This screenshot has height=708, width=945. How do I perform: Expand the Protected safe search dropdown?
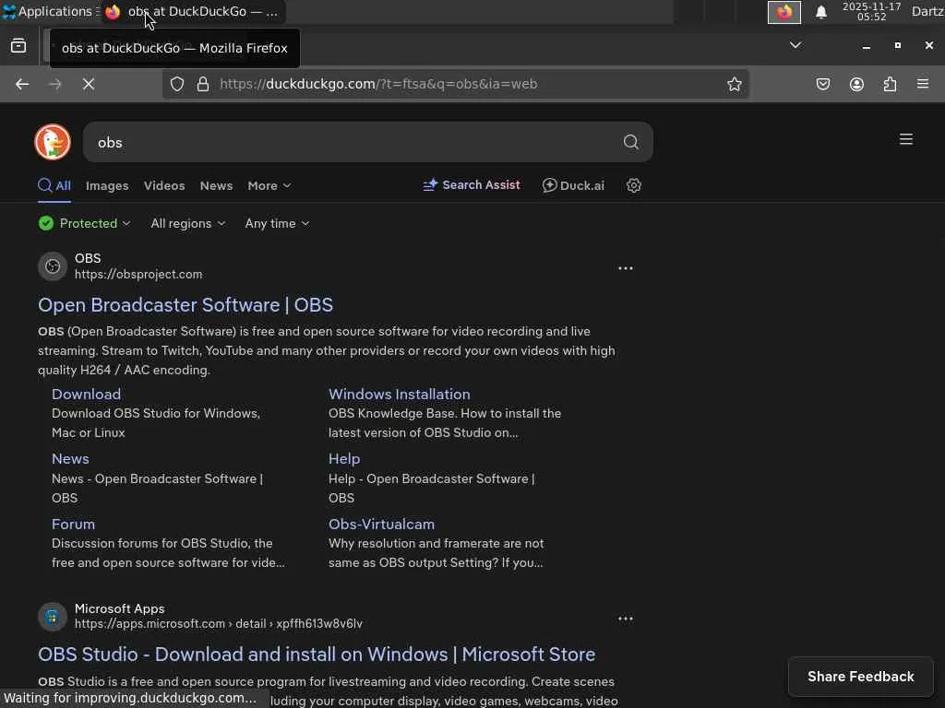85,223
